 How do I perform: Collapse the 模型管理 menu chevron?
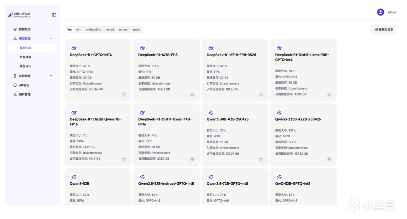51,39
